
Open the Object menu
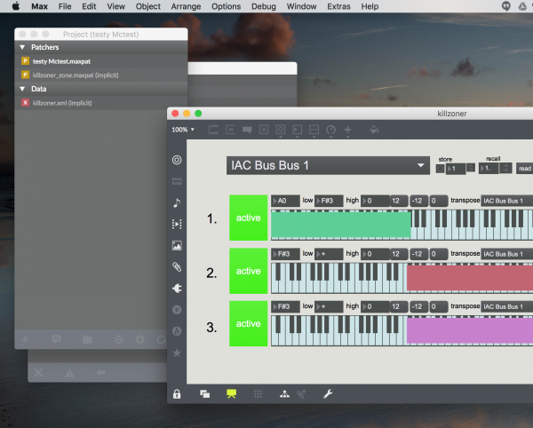coord(147,6)
